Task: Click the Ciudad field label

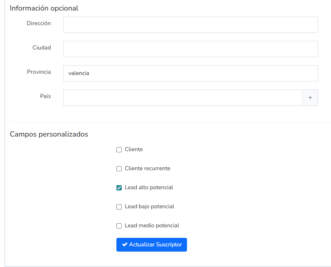Action: (42, 48)
